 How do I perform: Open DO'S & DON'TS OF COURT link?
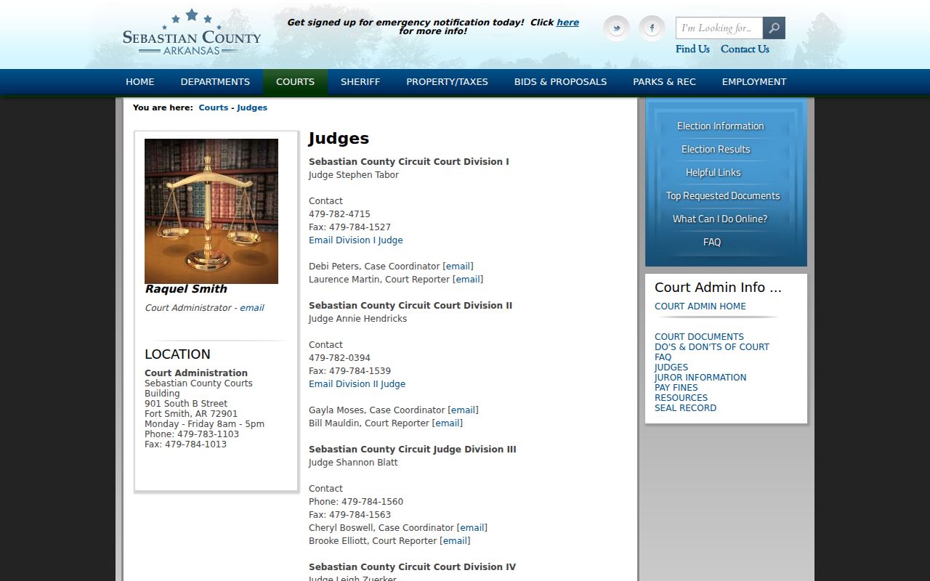point(712,347)
